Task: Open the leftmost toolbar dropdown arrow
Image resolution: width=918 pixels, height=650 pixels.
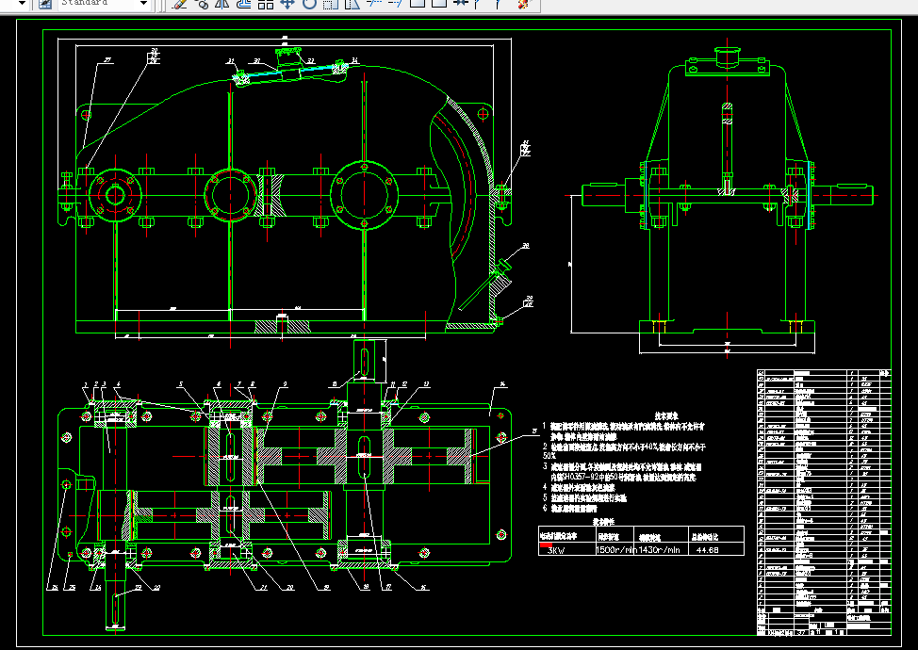Action: point(22,4)
